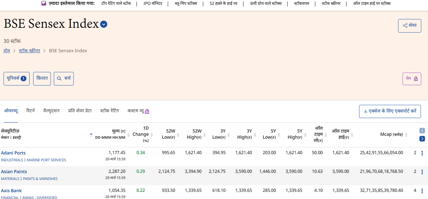Export the table to Excel
This screenshot has width=428, height=199.
click(390, 111)
